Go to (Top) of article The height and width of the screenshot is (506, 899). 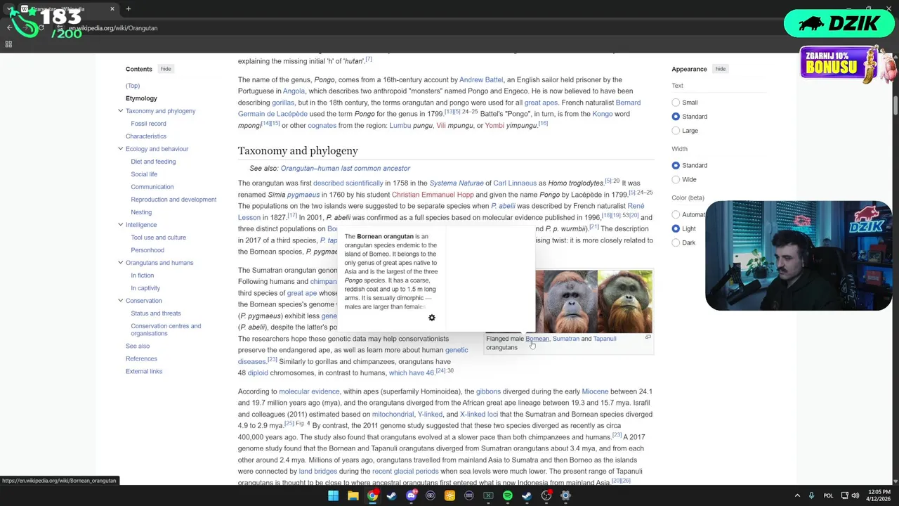click(133, 86)
